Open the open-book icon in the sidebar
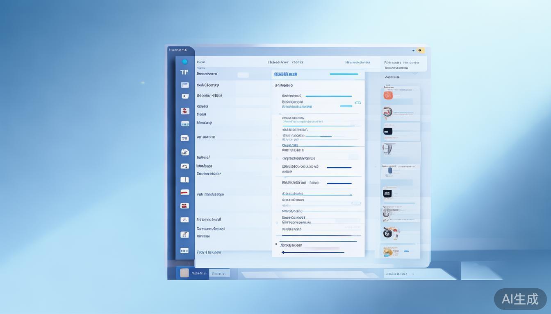This screenshot has width=551, height=314. pos(184,179)
